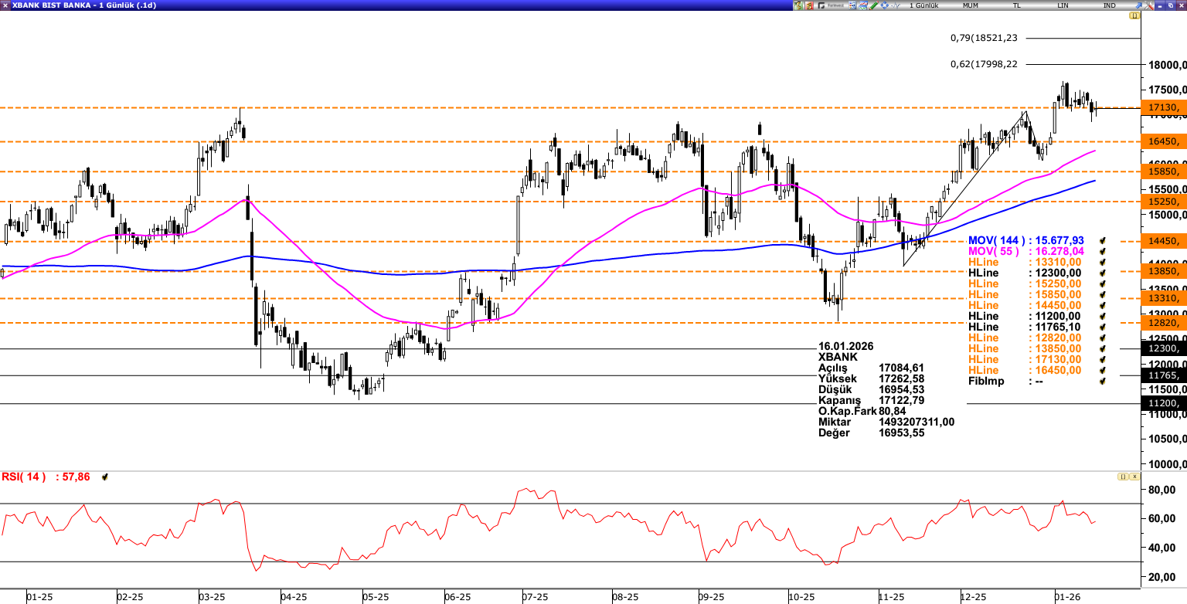Click the LIN scale option

click(x=1063, y=5)
